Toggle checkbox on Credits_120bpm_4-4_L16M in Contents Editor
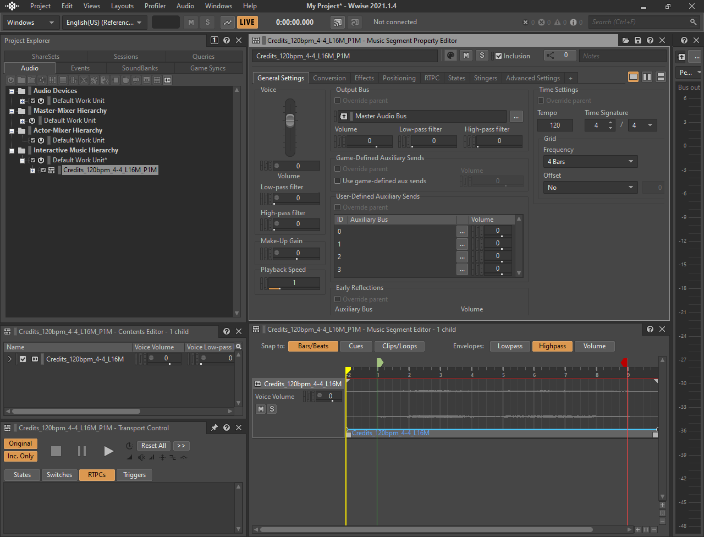Screen dimensions: 704x537 (x=23, y=359)
